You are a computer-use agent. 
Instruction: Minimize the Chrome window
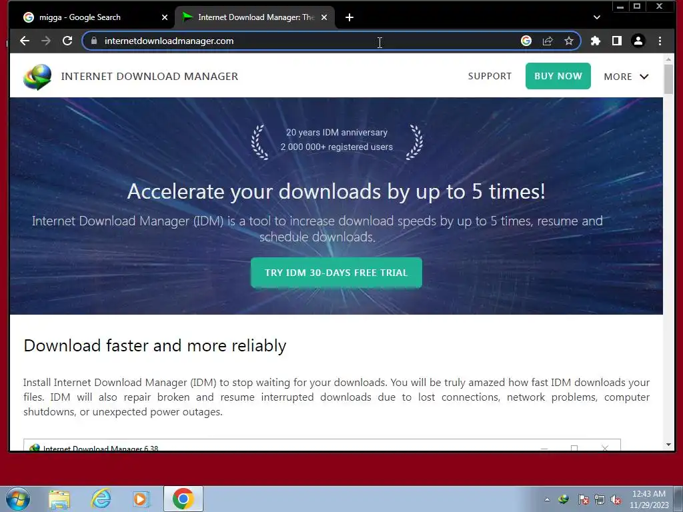[x=620, y=7]
